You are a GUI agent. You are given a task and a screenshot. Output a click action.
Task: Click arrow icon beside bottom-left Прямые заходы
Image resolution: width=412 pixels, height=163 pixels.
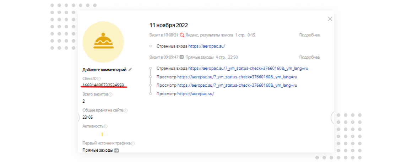(116, 151)
